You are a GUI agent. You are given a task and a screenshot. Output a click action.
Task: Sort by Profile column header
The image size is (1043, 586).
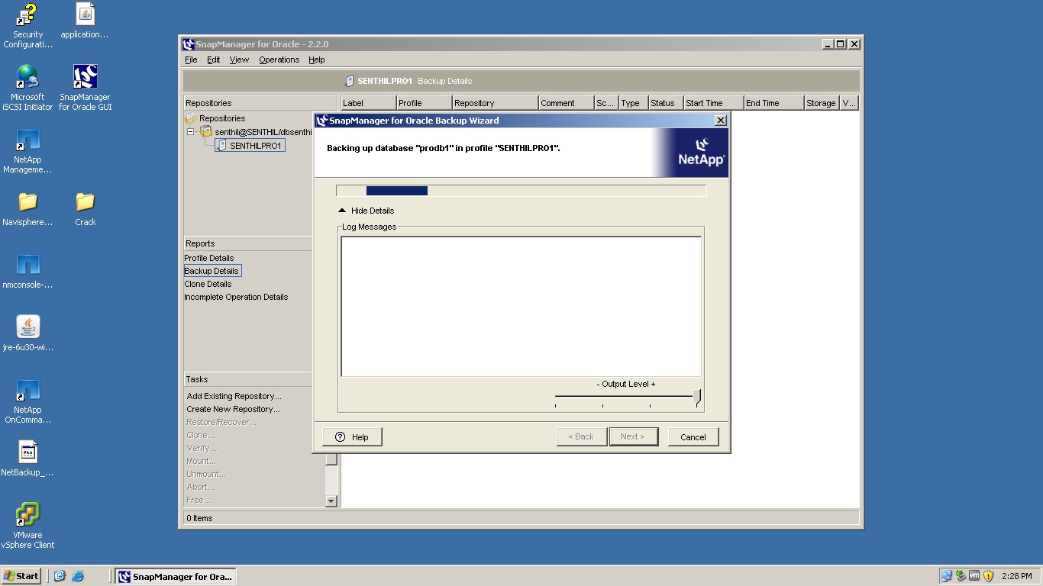(x=424, y=103)
